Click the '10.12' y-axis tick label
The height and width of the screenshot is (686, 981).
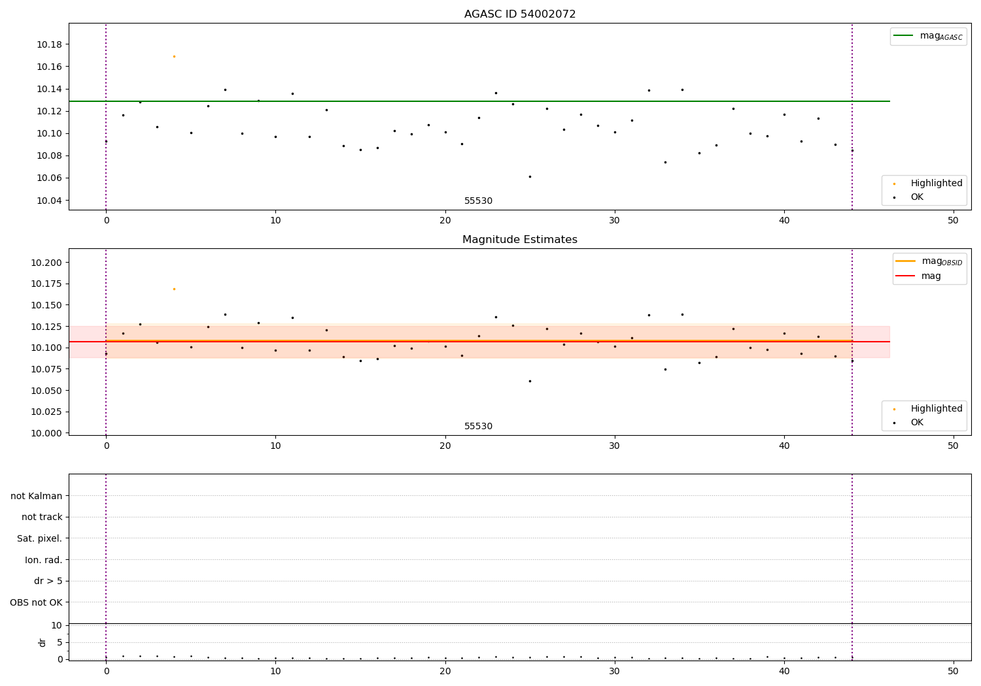tap(50, 112)
